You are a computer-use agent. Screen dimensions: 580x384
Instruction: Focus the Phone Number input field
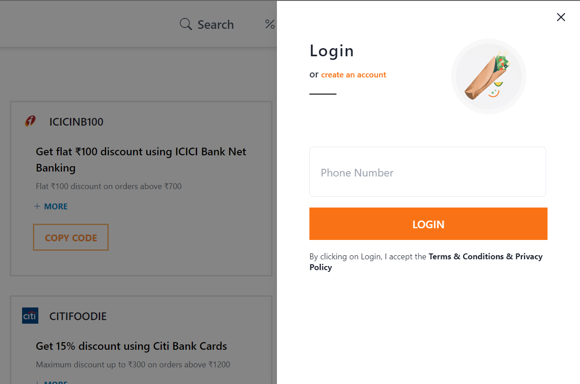tap(428, 172)
